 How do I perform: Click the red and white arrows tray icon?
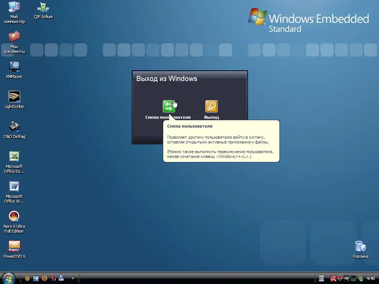click(x=340, y=278)
